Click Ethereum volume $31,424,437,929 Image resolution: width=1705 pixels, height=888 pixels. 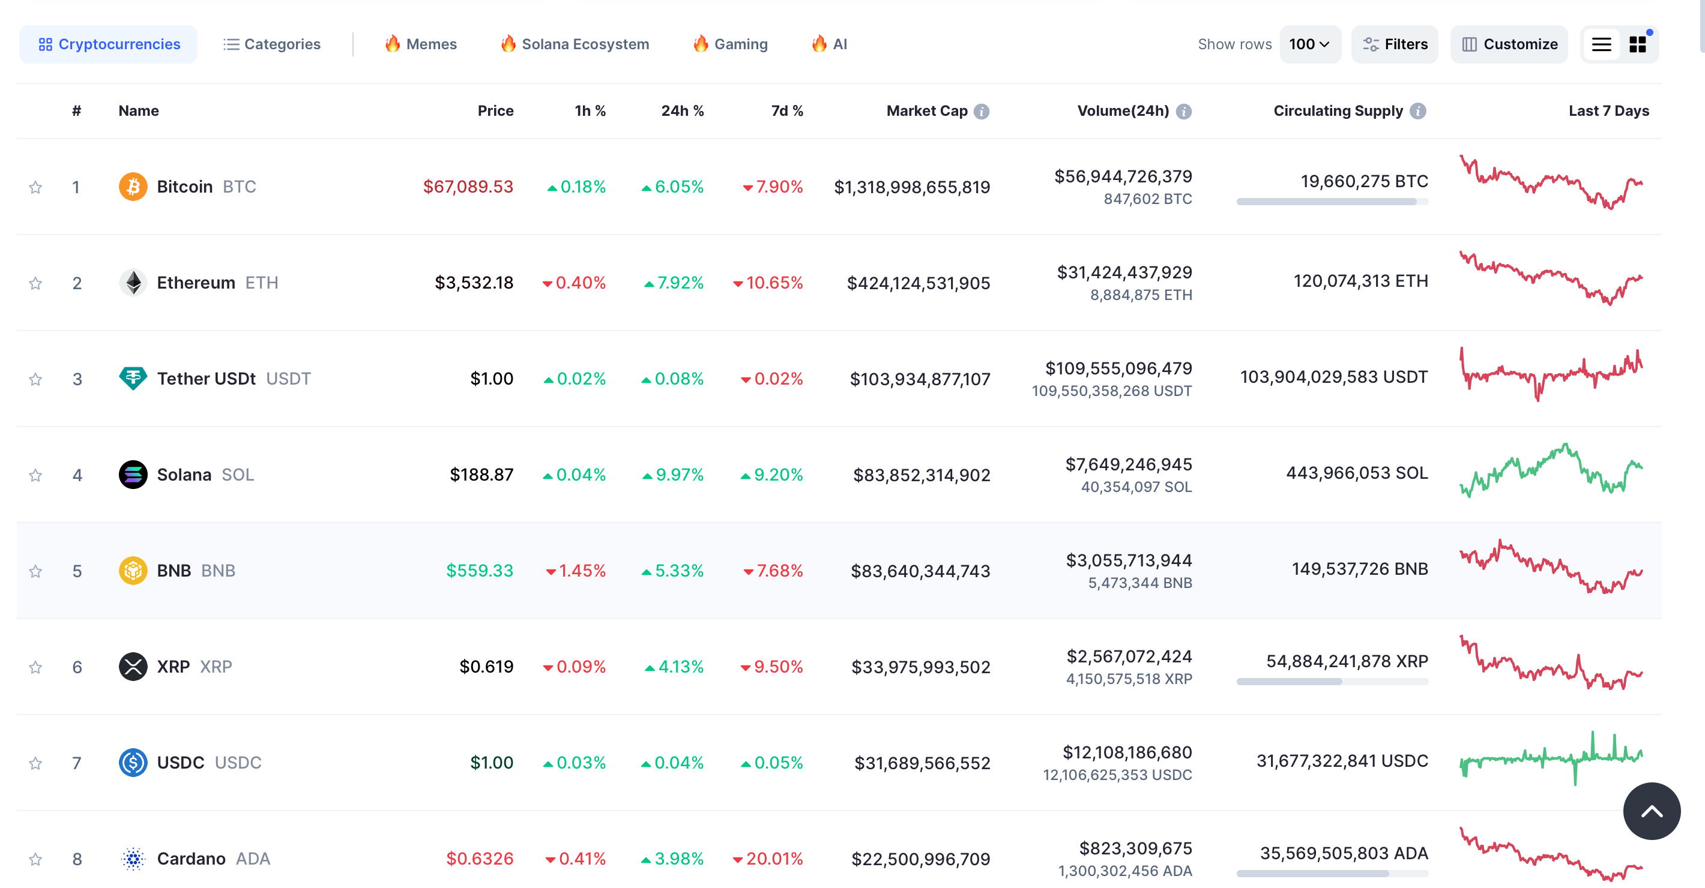[1124, 272]
